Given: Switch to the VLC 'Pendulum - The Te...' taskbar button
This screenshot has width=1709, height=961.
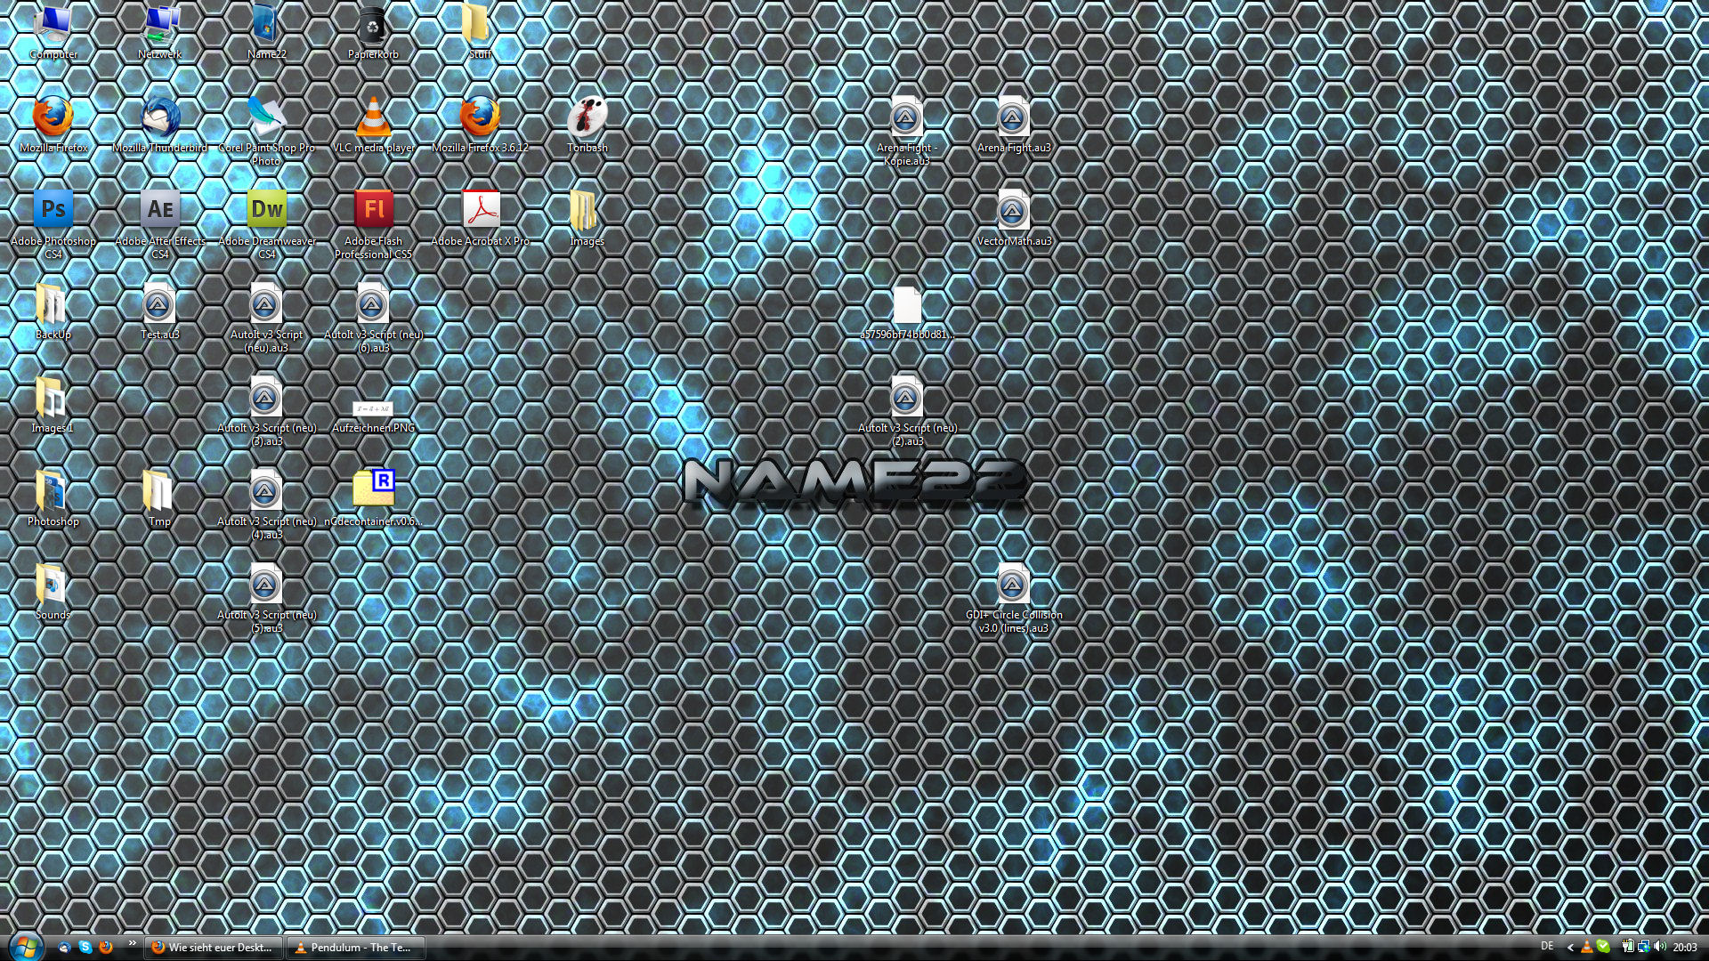Looking at the screenshot, I should (x=356, y=948).
